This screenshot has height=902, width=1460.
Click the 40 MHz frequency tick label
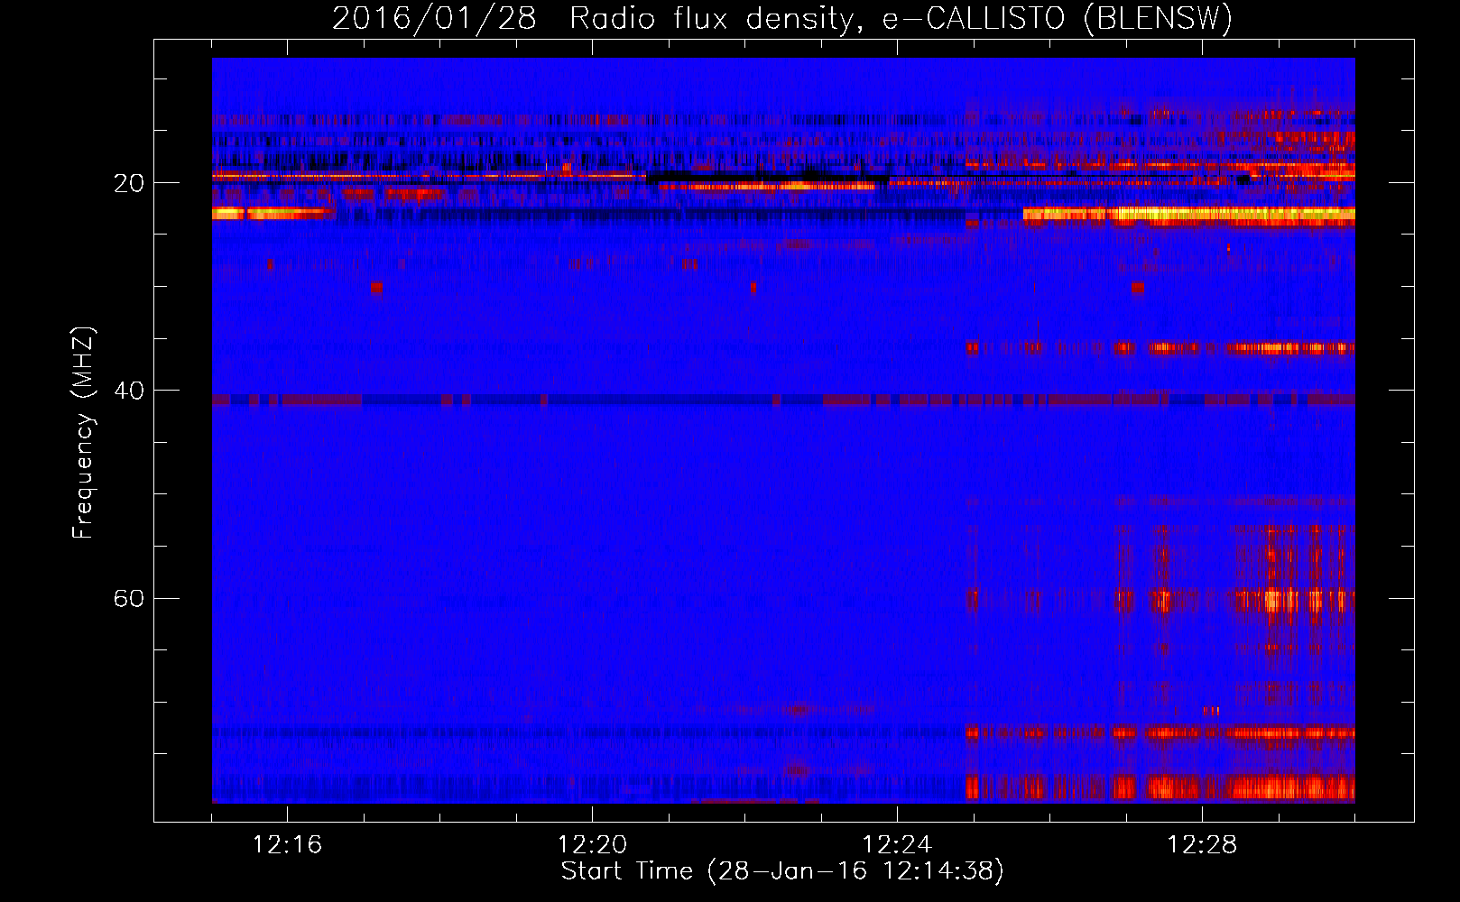coord(129,391)
